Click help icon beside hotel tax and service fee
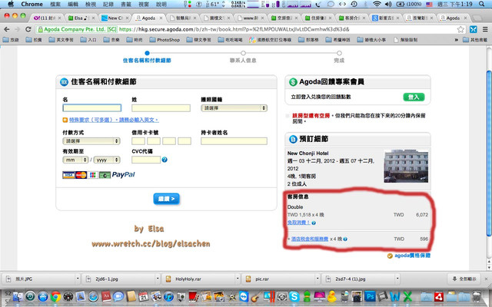The width and height of the screenshot is (492, 307). pyautogui.click(x=345, y=239)
